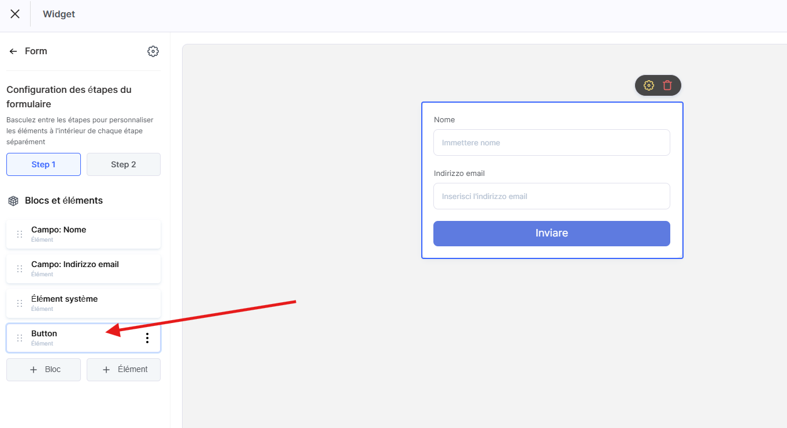Add a new Bloc
The height and width of the screenshot is (428, 787).
[x=43, y=370]
